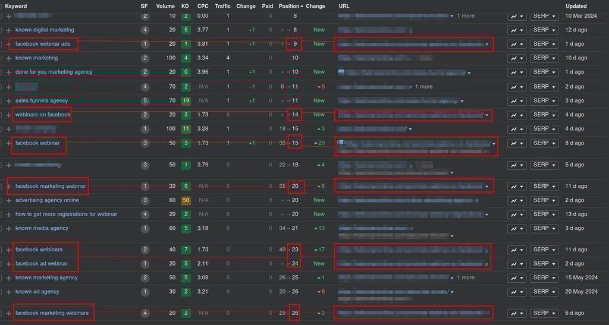
Task: Open SERP dropdown for 'done for you marketing agency'
Action: 544,72
